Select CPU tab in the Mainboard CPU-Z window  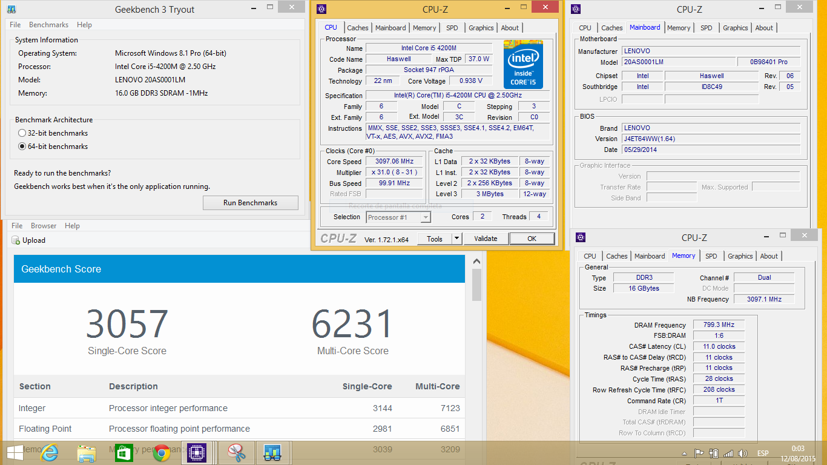(585, 28)
